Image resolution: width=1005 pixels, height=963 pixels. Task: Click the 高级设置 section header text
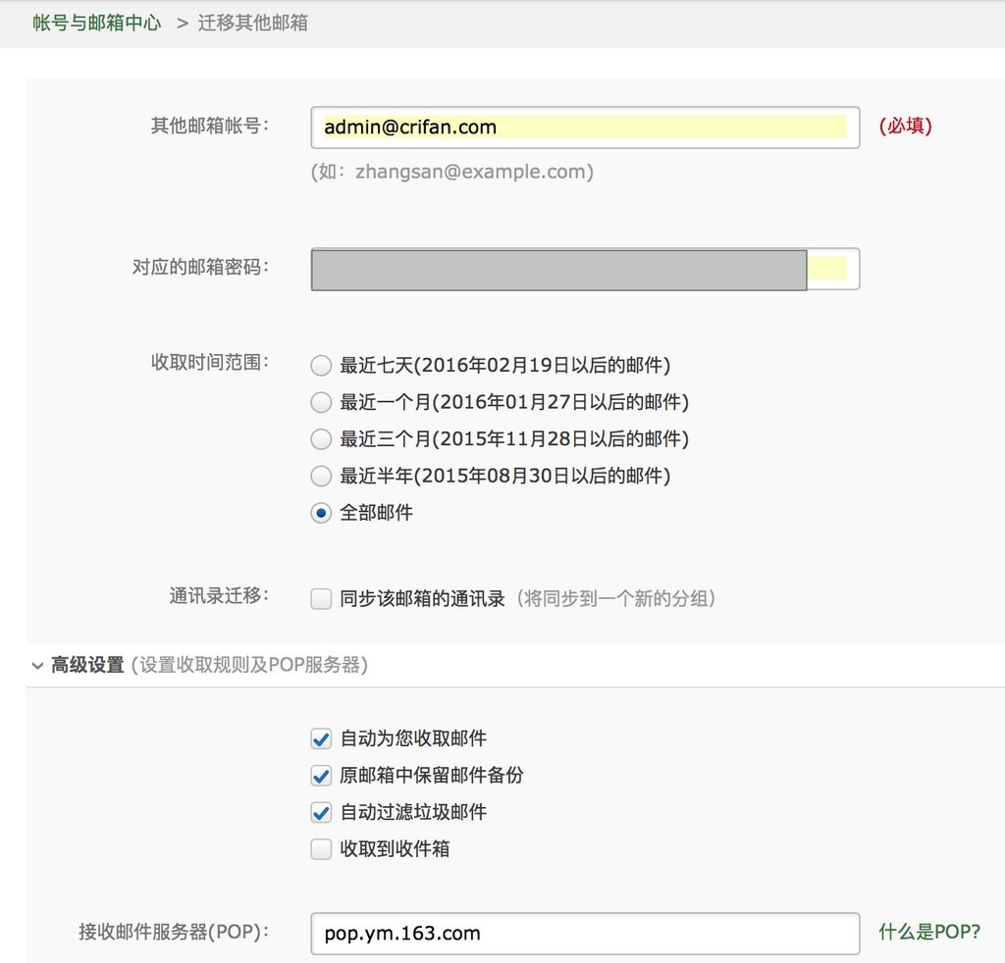point(87,666)
